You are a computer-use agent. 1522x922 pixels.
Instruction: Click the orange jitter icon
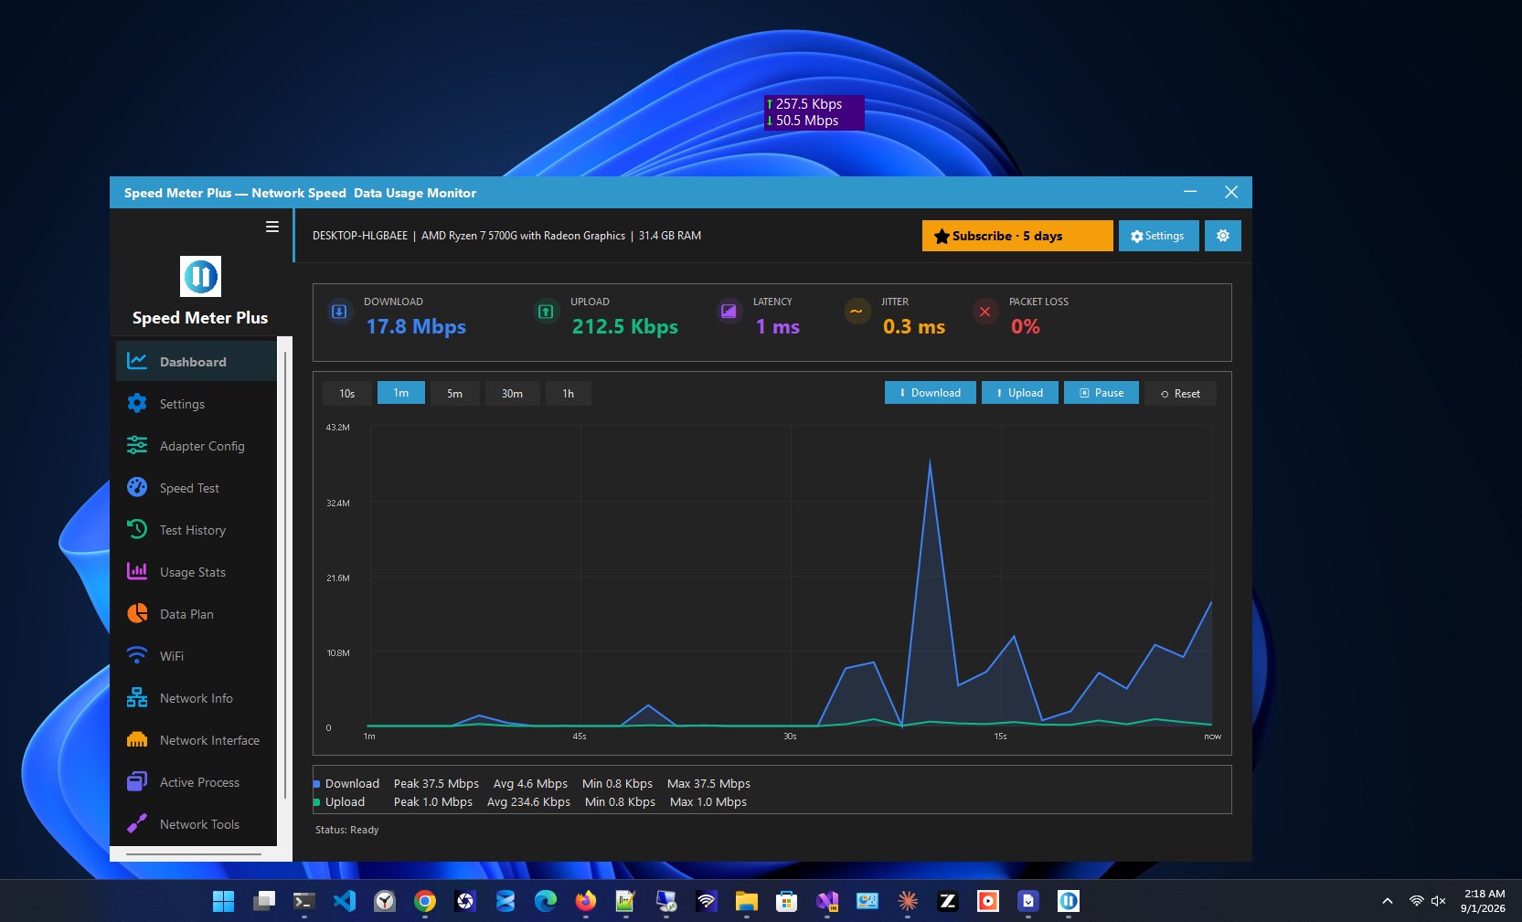[857, 312]
